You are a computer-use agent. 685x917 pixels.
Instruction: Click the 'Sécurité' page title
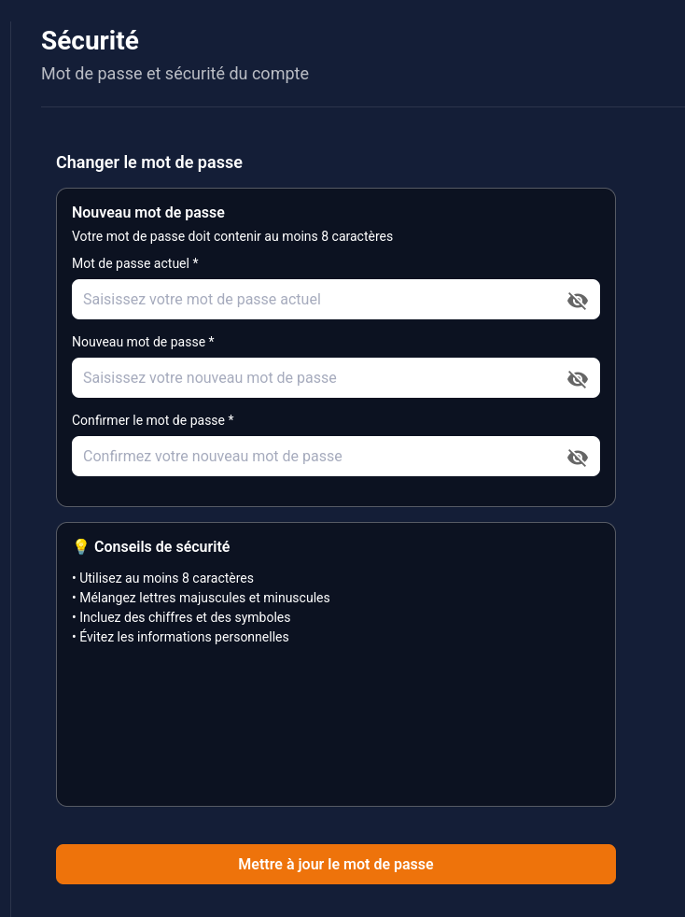coord(90,40)
